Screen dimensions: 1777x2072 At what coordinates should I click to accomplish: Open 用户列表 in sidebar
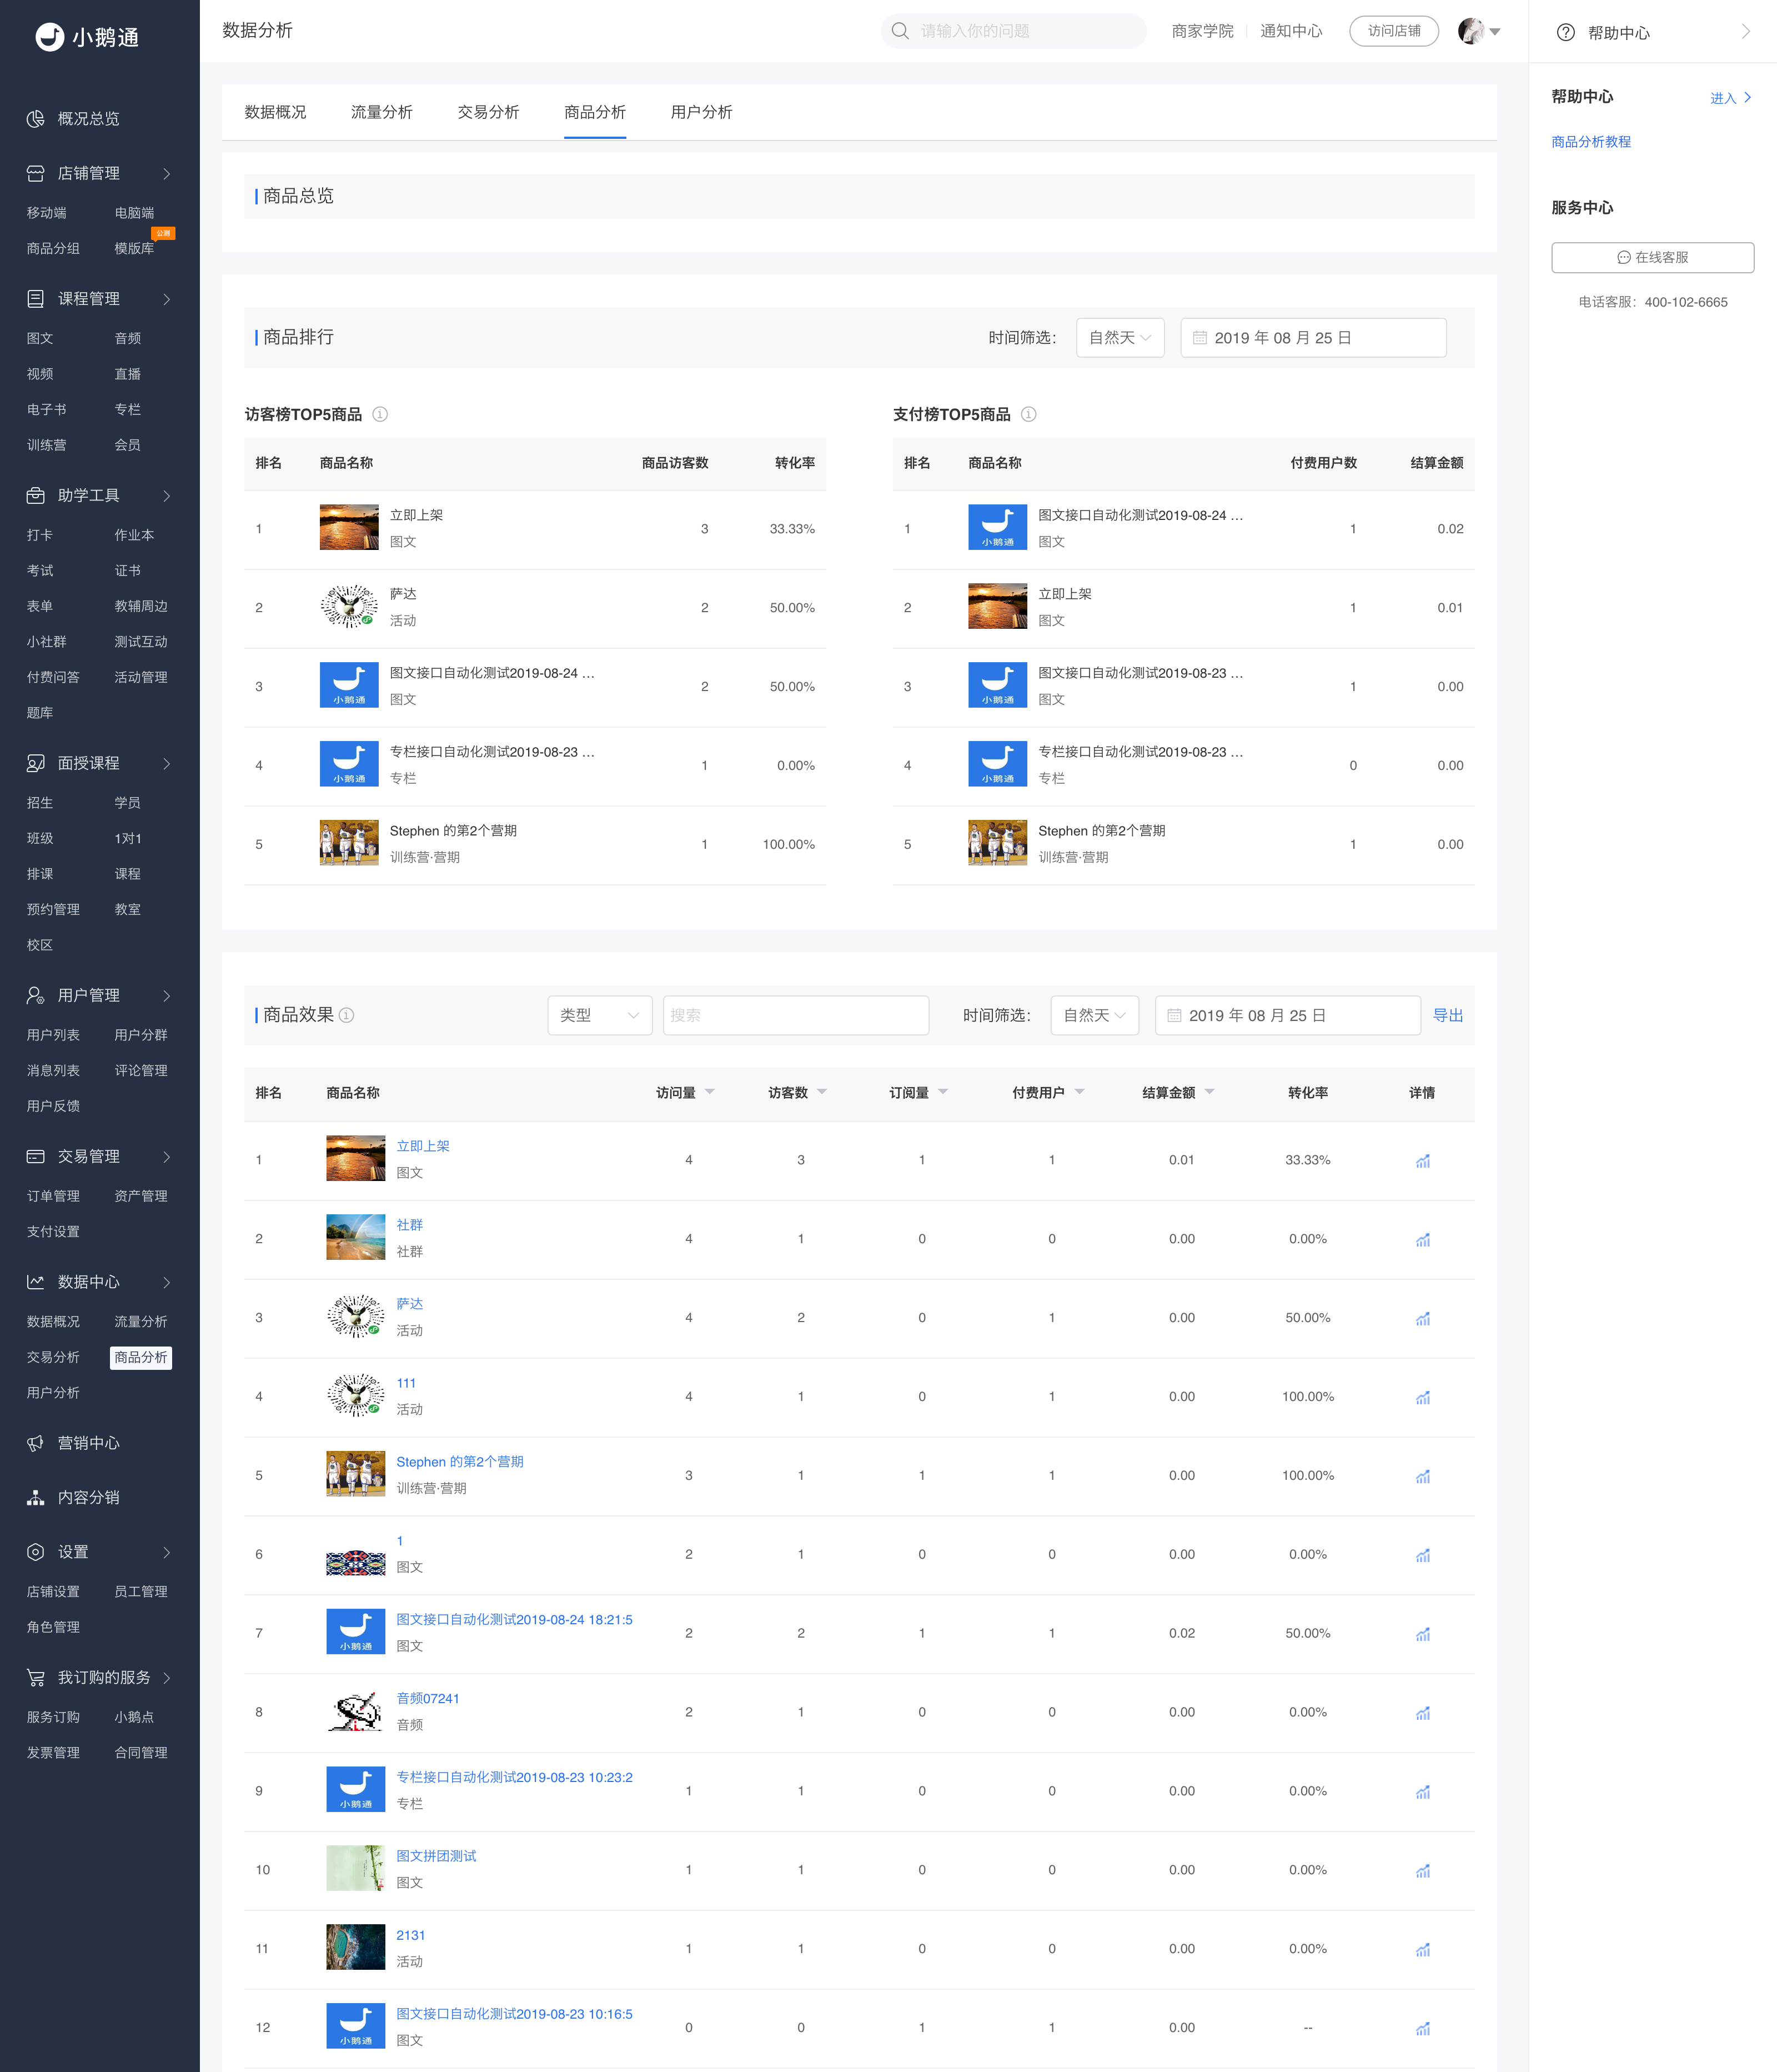point(53,1035)
